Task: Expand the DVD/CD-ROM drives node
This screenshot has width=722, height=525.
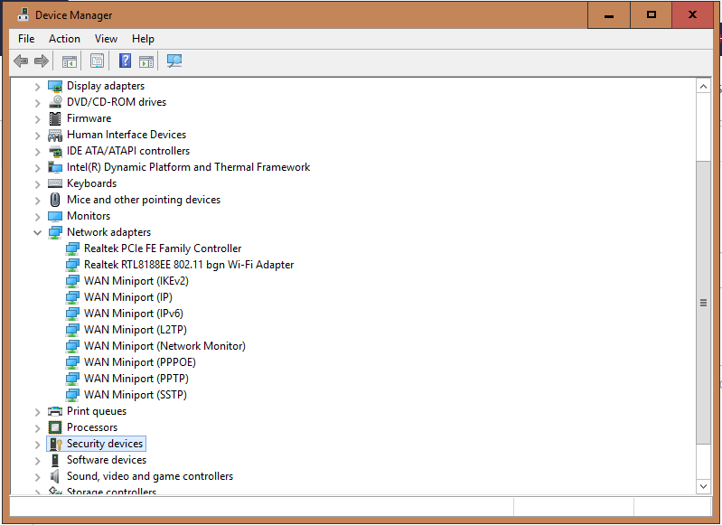Action: point(37,102)
